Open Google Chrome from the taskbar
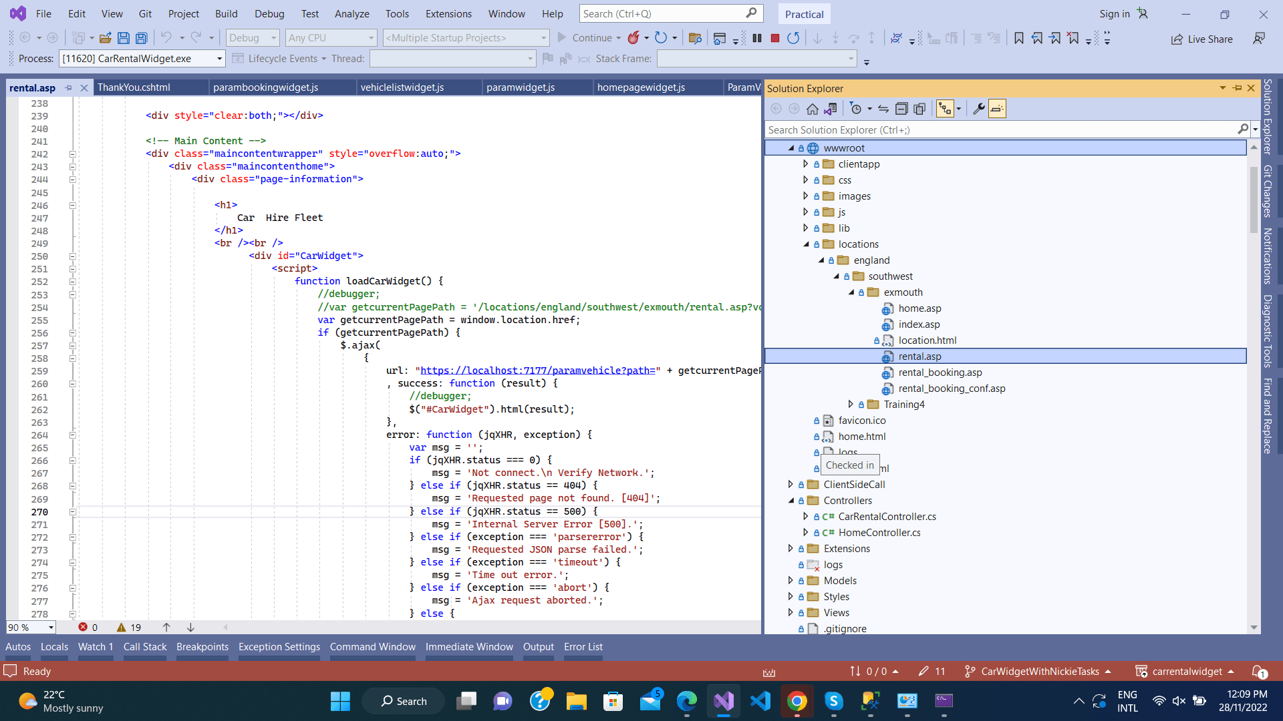This screenshot has height=721, width=1283. tap(797, 701)
